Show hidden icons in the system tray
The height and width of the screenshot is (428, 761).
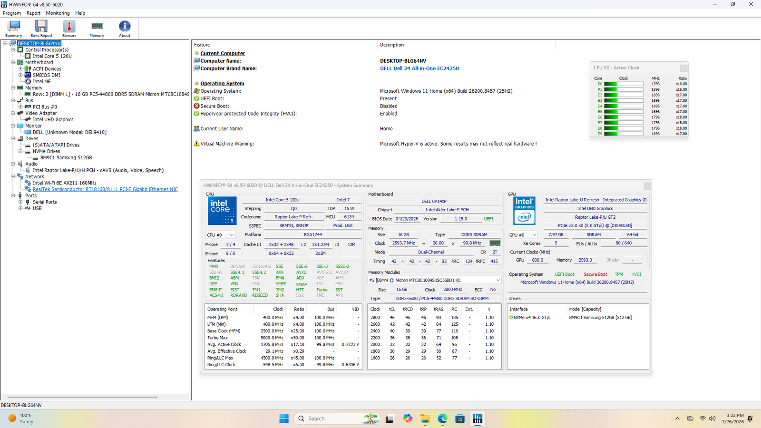point(677,418)
